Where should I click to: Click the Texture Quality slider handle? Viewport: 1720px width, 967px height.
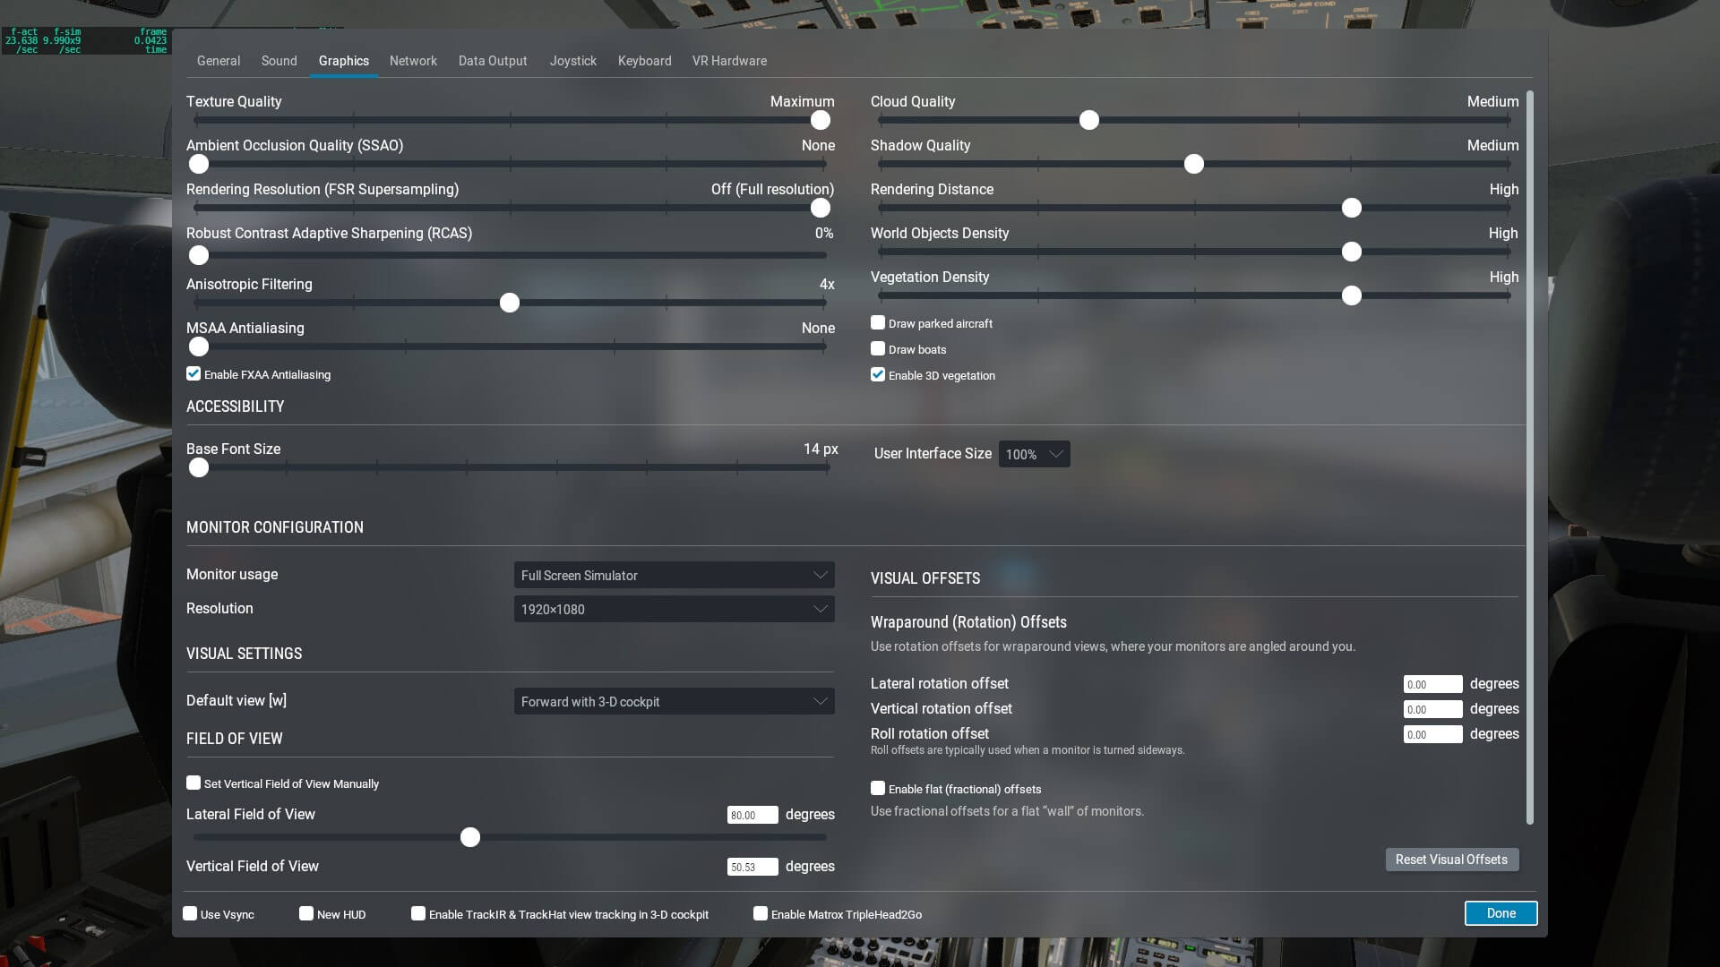820,121
